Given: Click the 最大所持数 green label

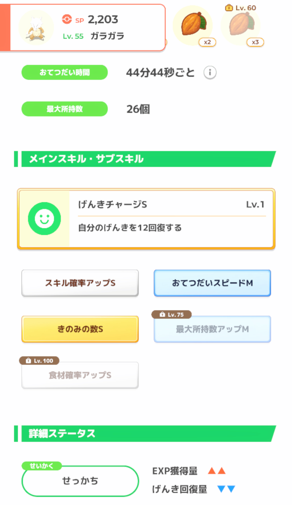Looking at the screenshot, I should (x=65, y=109).
